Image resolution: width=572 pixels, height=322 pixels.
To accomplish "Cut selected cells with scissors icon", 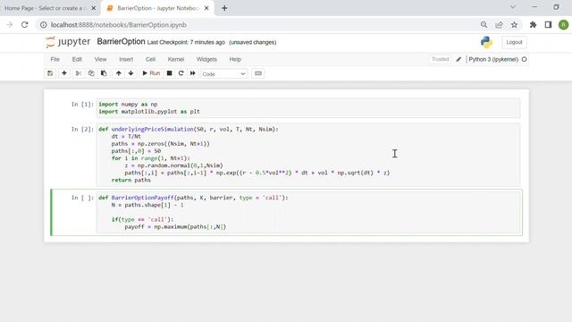I will [x=79, y=73].
